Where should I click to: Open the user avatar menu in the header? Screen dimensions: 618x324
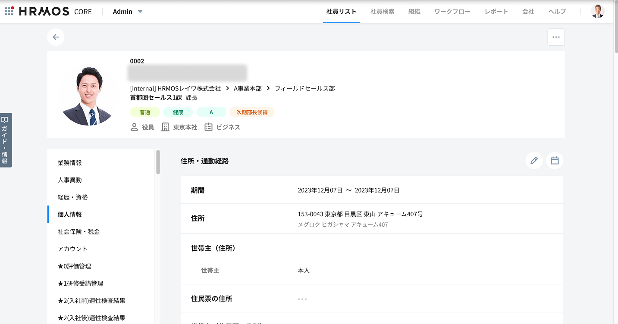pyautogui.click(x=598, y=12)
